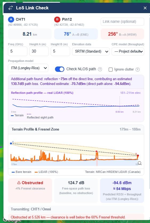This screenshot has height=223, width=150.
Task: Toggle LiDAR (100%) series in legend
Action: pyautogui.click(x=46, y=172)
